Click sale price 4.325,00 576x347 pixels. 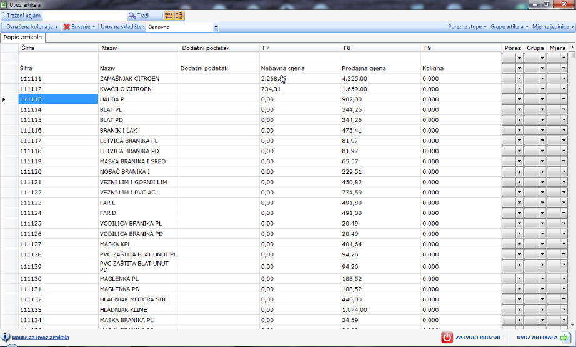380,79
